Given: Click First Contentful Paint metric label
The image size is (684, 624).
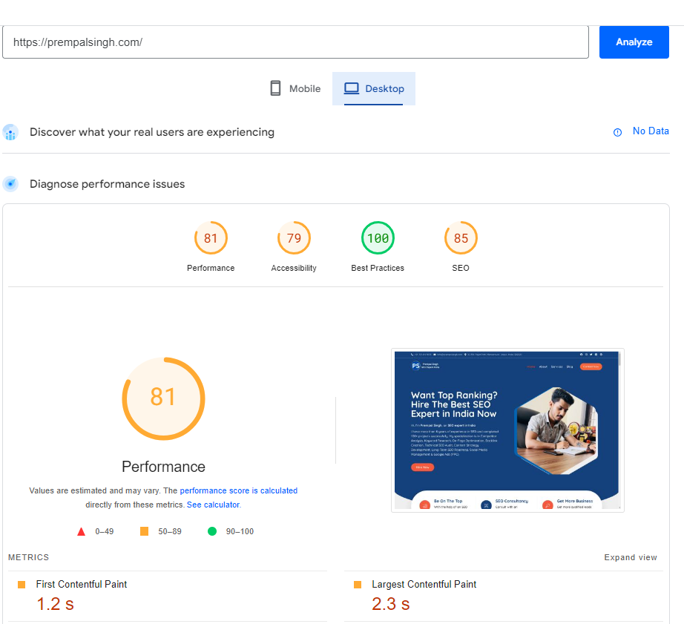Looking at the screenshot, I should click(82, 584).
